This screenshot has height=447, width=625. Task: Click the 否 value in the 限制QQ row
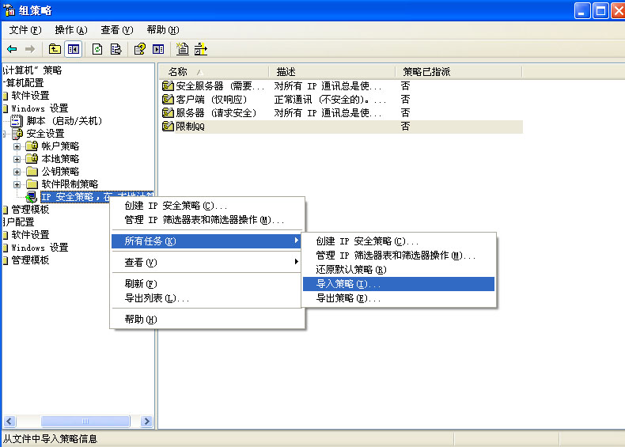click(x=405, y=126)
